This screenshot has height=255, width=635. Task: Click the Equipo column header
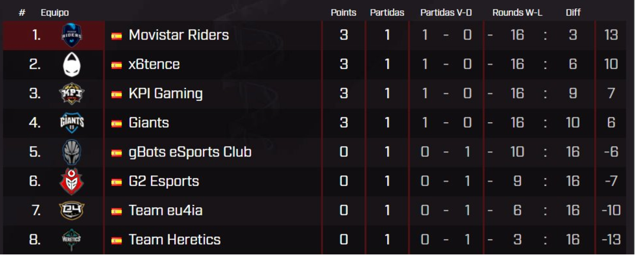point(55,13)
